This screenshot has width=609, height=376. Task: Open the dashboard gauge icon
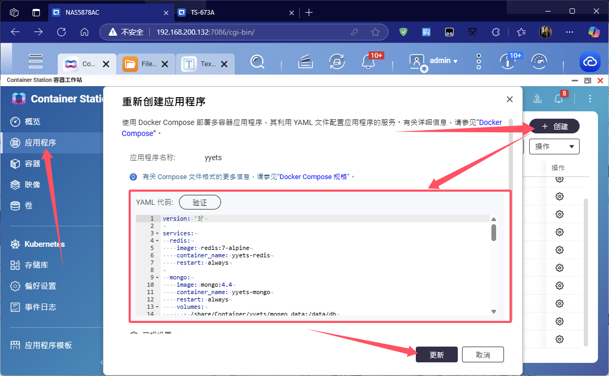[x=539, y=61]
